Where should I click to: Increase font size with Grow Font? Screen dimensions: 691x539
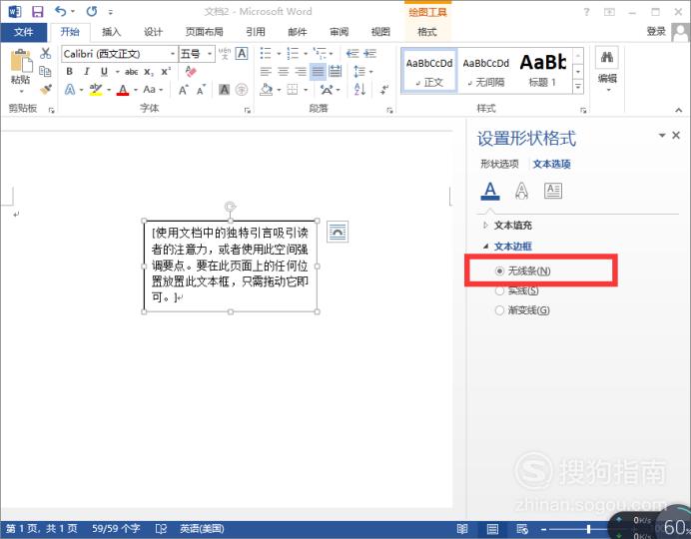point(184,90)
